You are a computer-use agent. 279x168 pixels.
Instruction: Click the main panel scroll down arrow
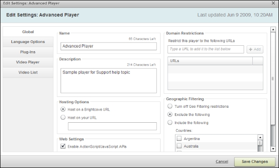pyautogui.click(x=273, y=149)
